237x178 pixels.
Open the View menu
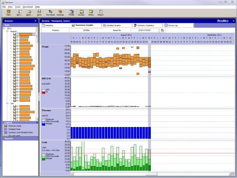tap(10, 7)
